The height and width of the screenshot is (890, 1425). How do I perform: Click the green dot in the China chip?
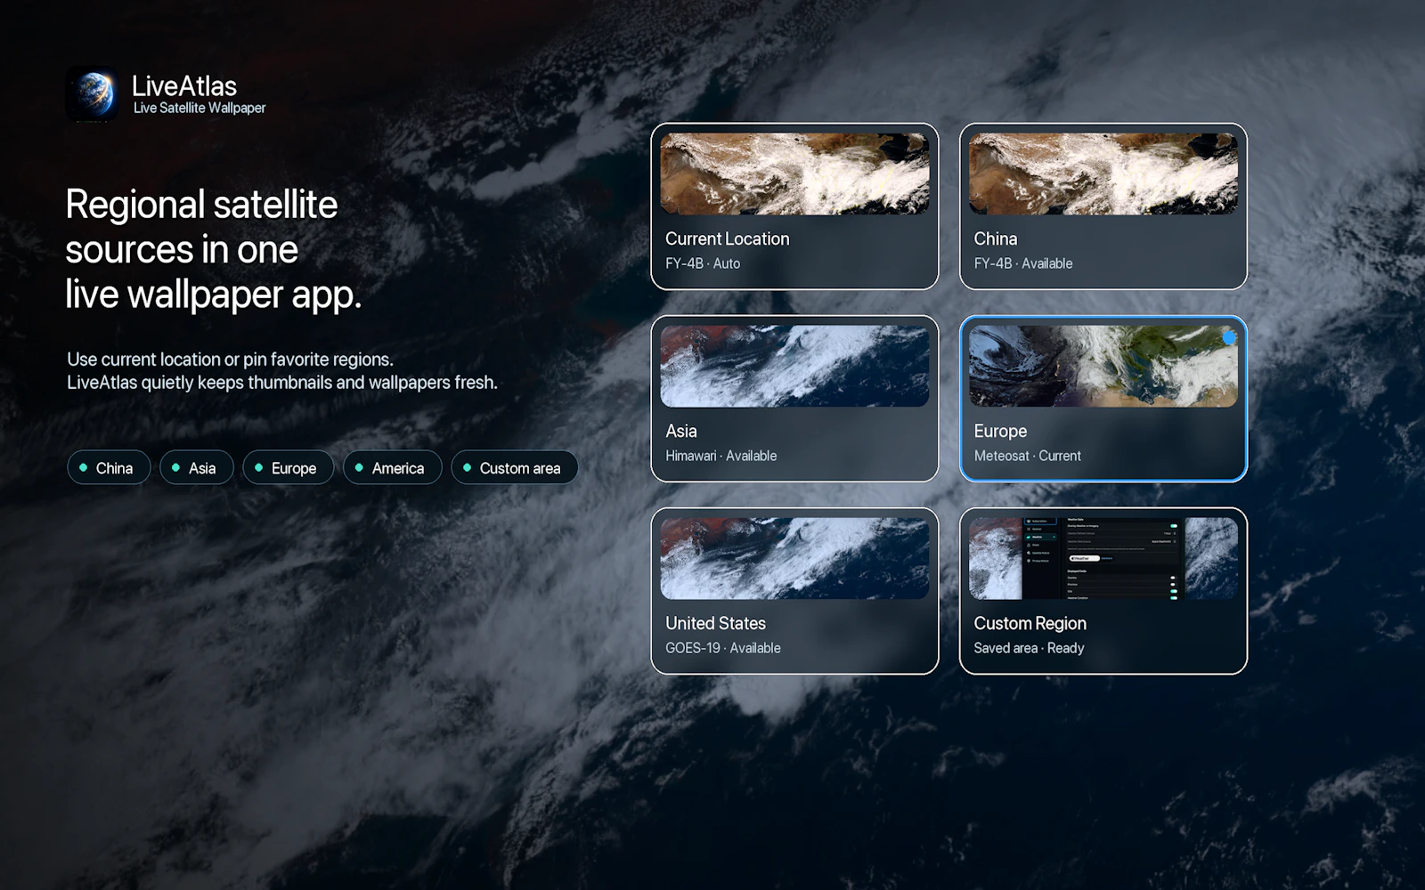tap(83, 467)
